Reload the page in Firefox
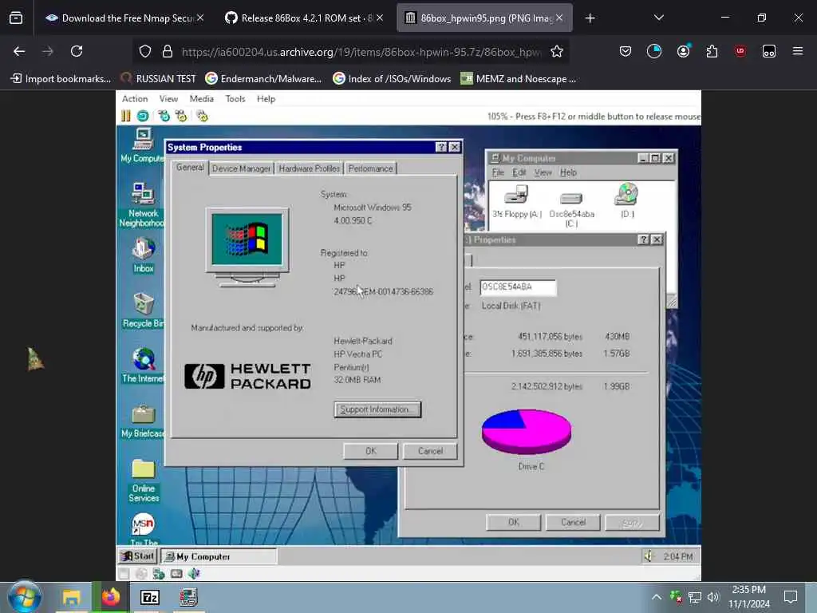The height and width of the screenshot is (613, 817). click(x=77, y=51)
